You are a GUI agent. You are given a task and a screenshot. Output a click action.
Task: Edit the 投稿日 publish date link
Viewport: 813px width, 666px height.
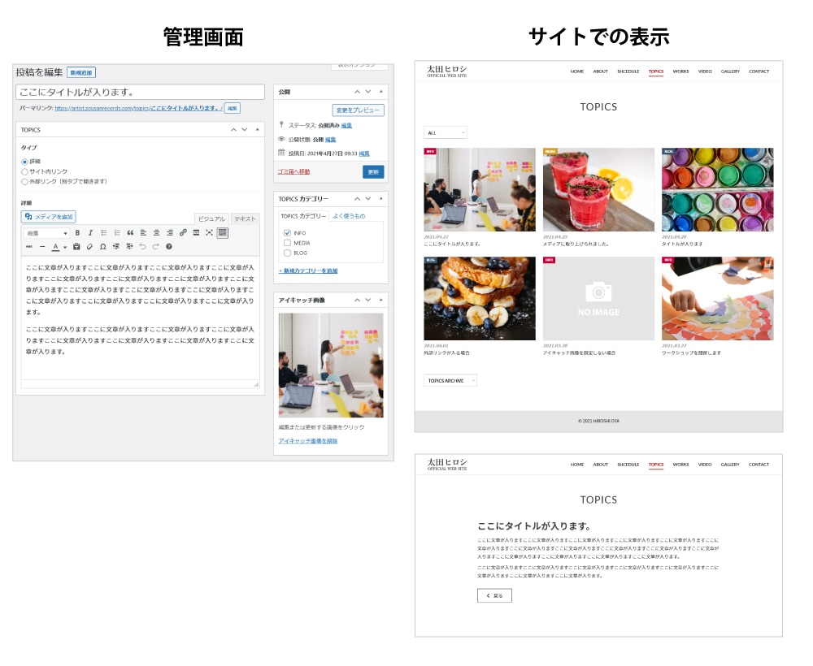(x=364, y=154)
